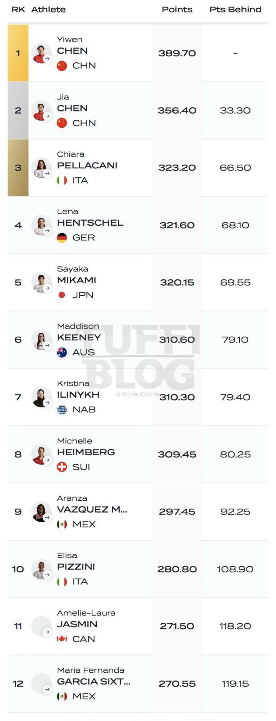Open the PELLACANI athlete name link
The image size is (276, 721).
87,165
